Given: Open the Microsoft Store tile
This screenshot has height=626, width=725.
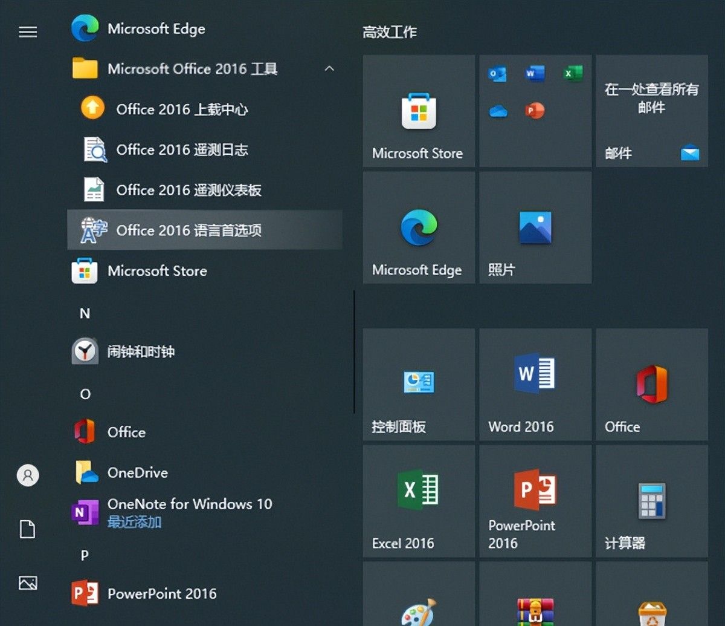Looking at the screenshot, I should (x=419, y=111).
